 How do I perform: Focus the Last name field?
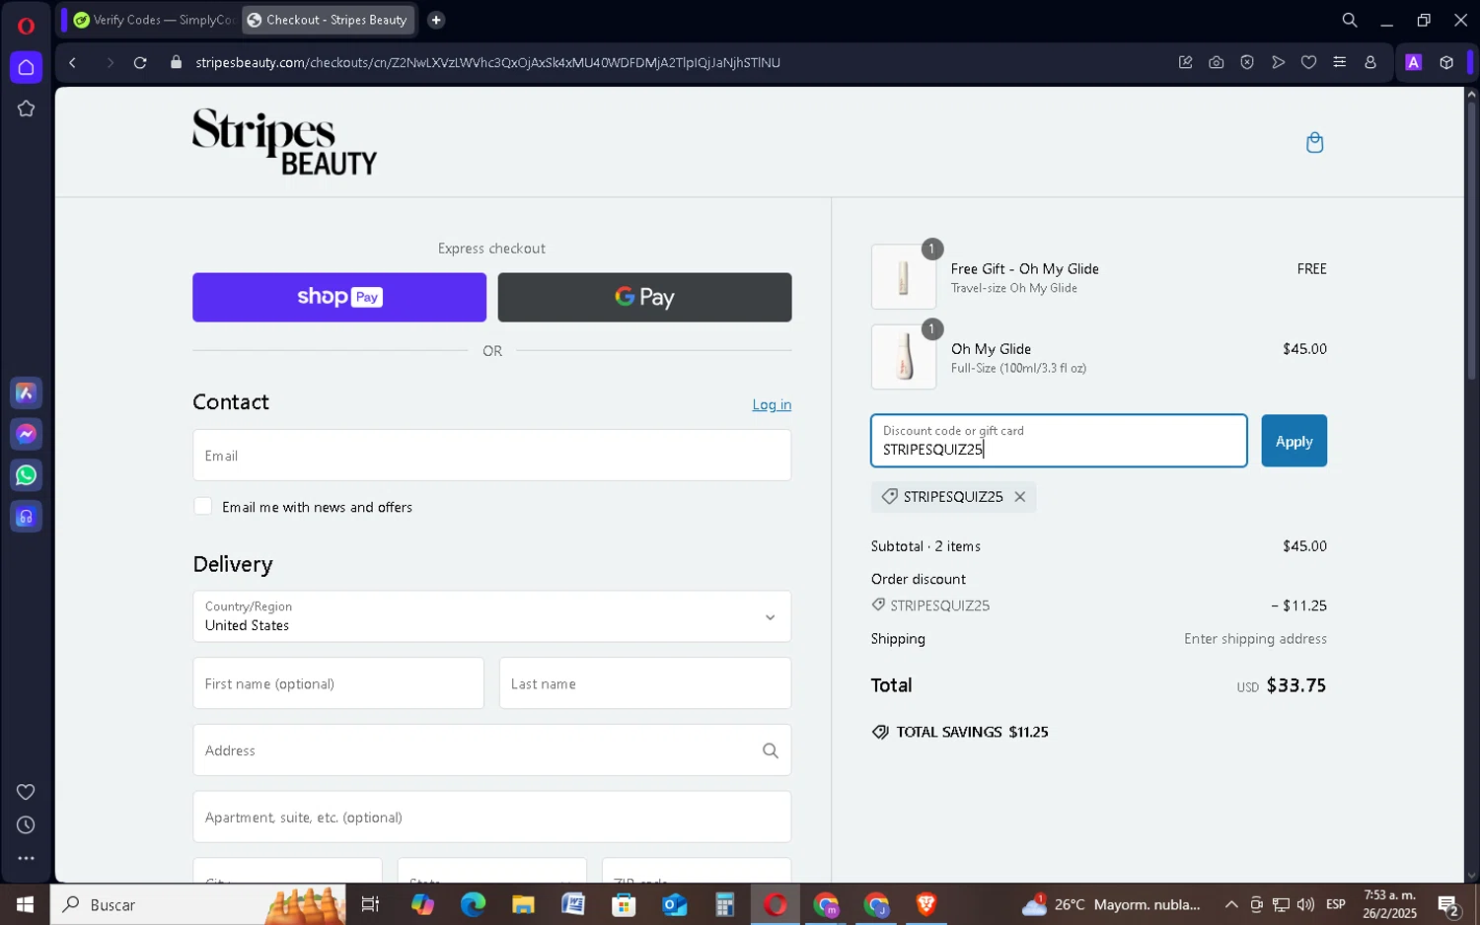click(x=645, y=683)
